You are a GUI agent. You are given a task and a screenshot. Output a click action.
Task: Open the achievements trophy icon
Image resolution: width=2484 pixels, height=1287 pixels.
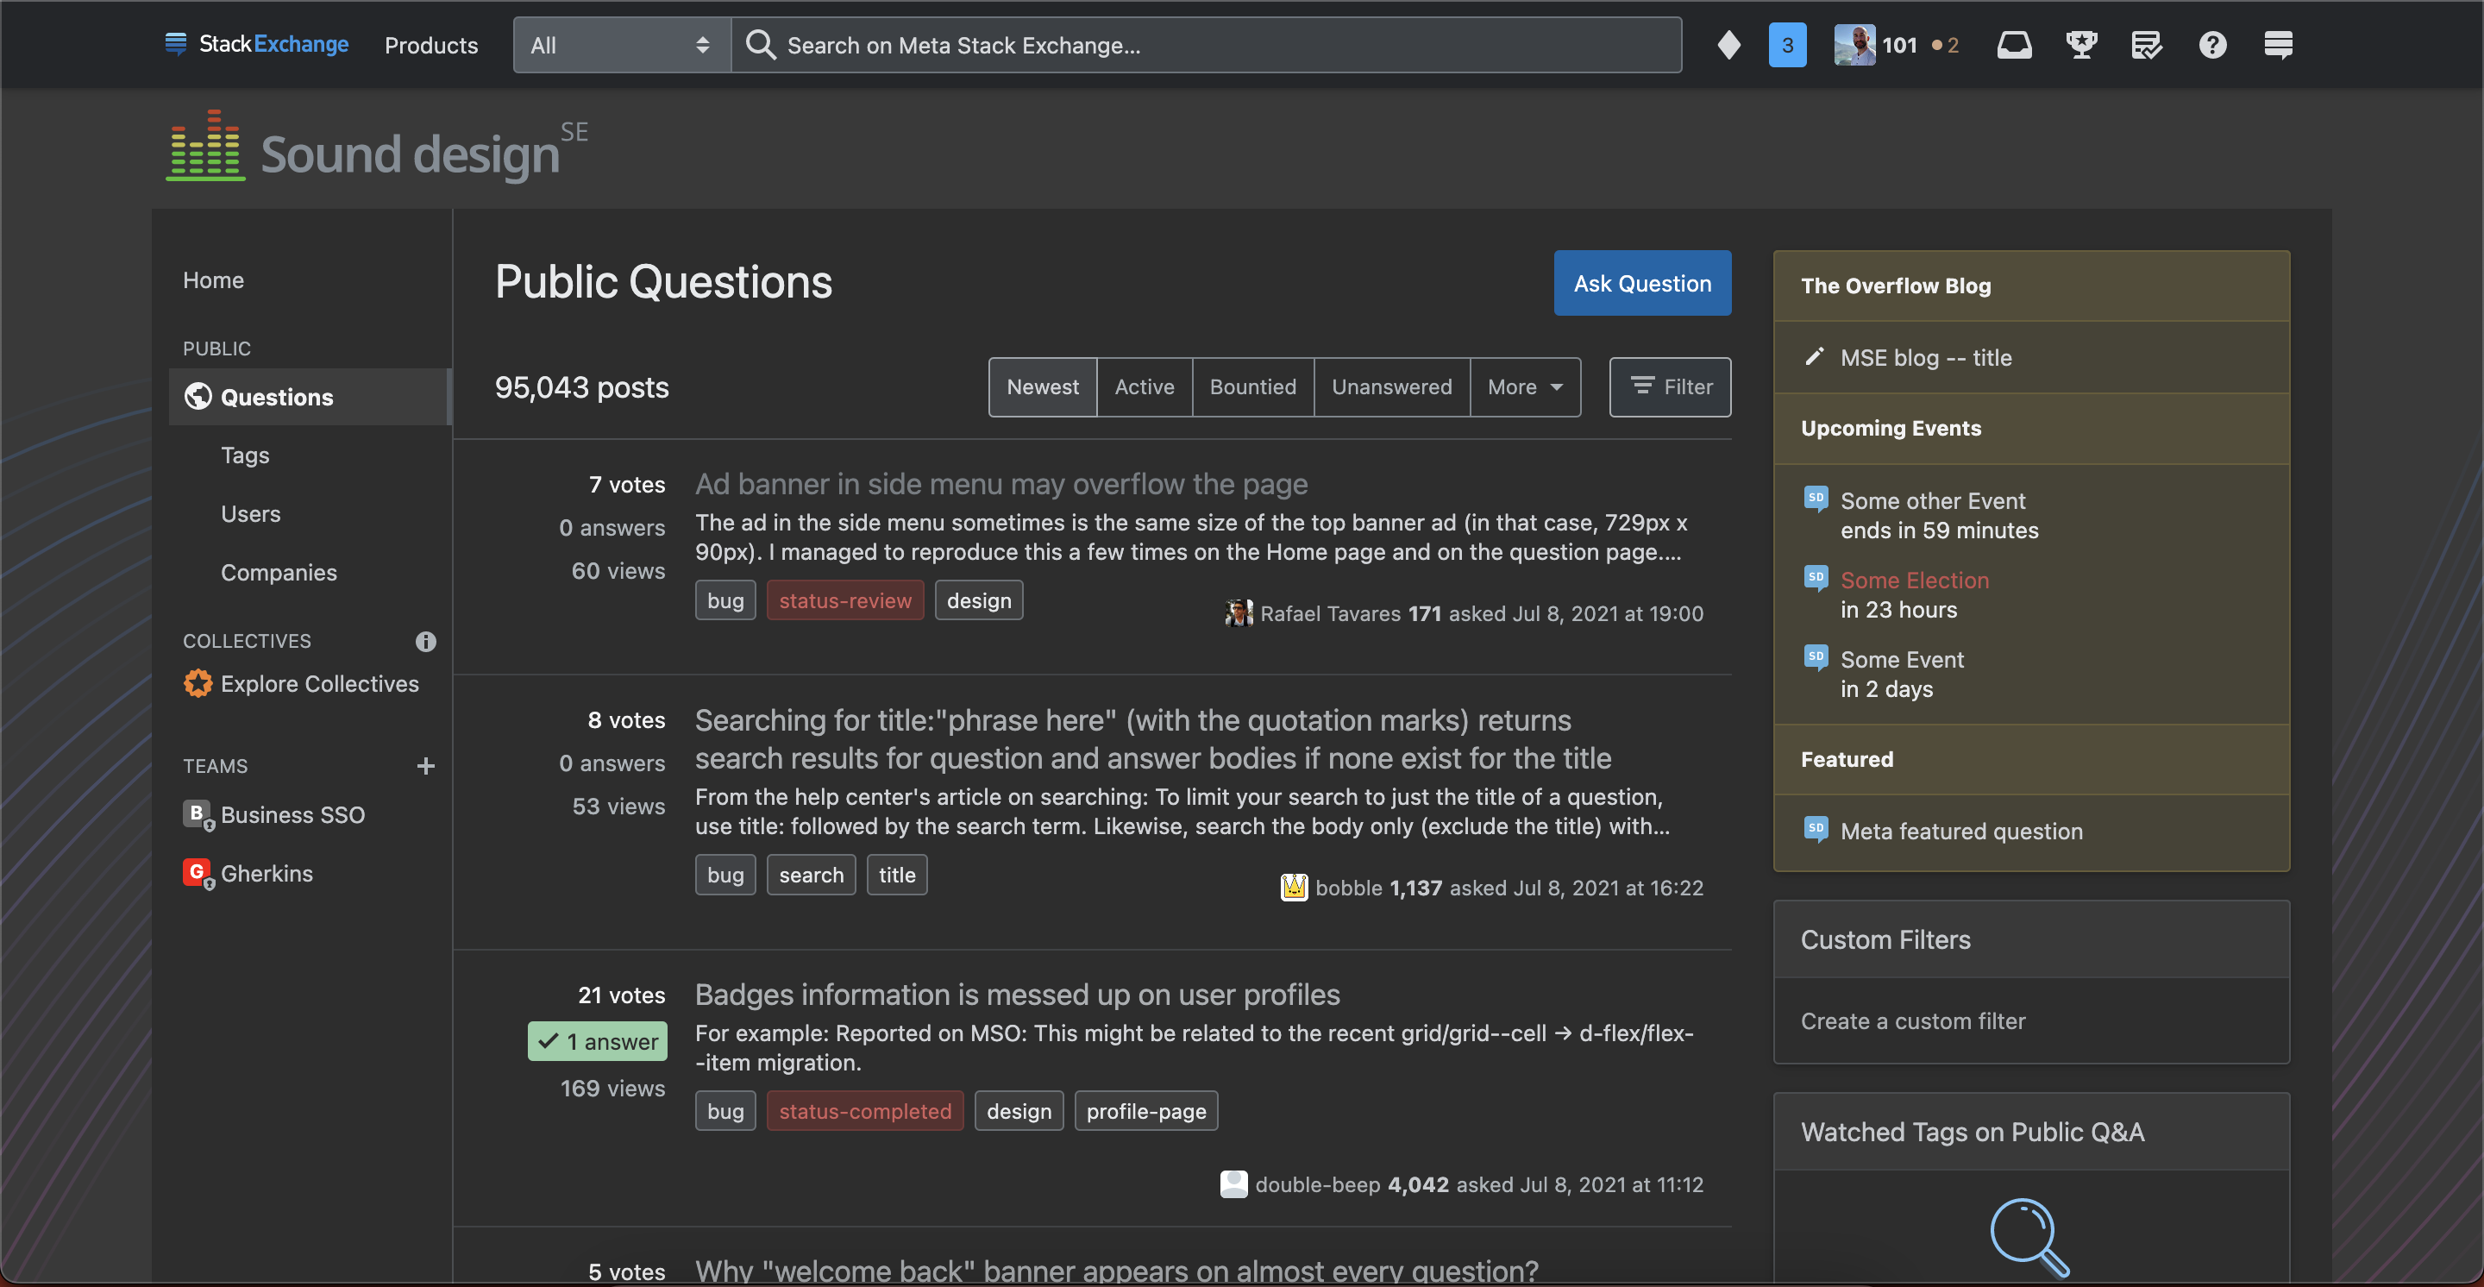point(2081,44)
